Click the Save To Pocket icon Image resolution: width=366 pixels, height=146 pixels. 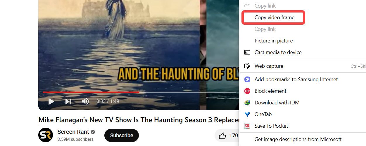tap(247, 126)
